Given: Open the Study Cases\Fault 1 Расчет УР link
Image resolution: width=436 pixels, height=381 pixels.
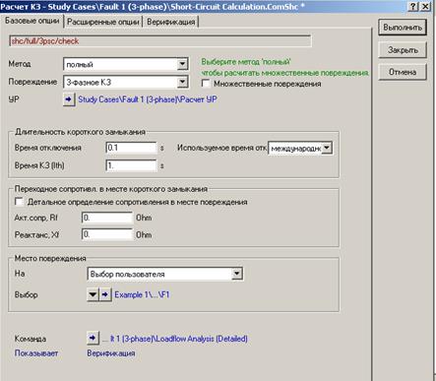Looking at the screenshot, I should click(148, 99).
